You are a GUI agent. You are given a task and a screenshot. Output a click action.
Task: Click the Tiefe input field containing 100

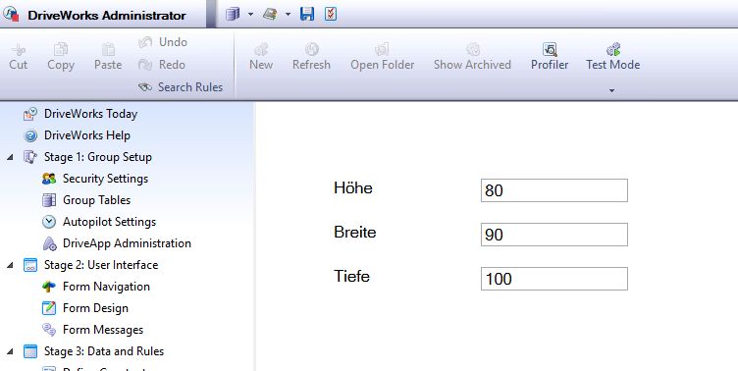click(x=553, y=279)
